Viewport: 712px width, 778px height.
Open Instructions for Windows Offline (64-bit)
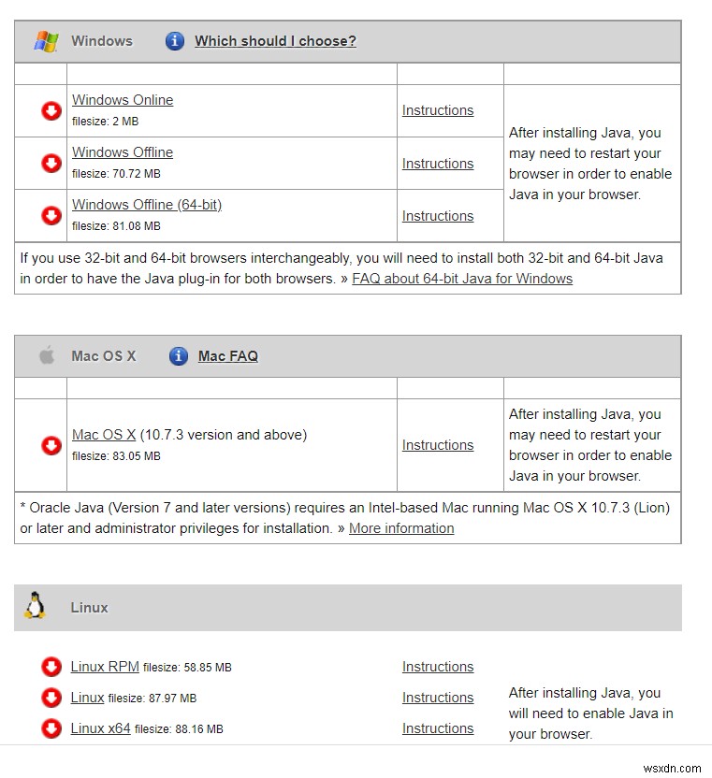[437, 216]
